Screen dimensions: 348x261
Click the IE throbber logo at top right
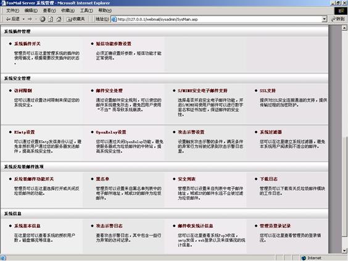(341, 11)
